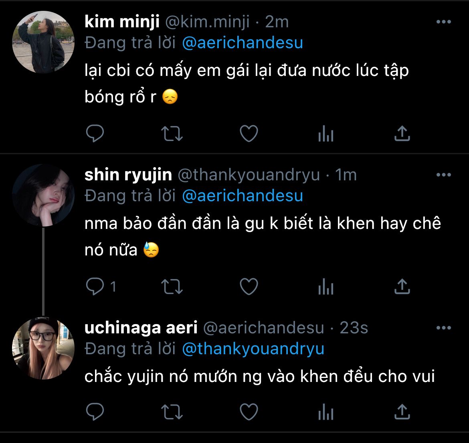View analytics for uchinaga aeri's tweet
This screenshot has width=469, height=443.
pyautogui.click(x=325, y=412)
